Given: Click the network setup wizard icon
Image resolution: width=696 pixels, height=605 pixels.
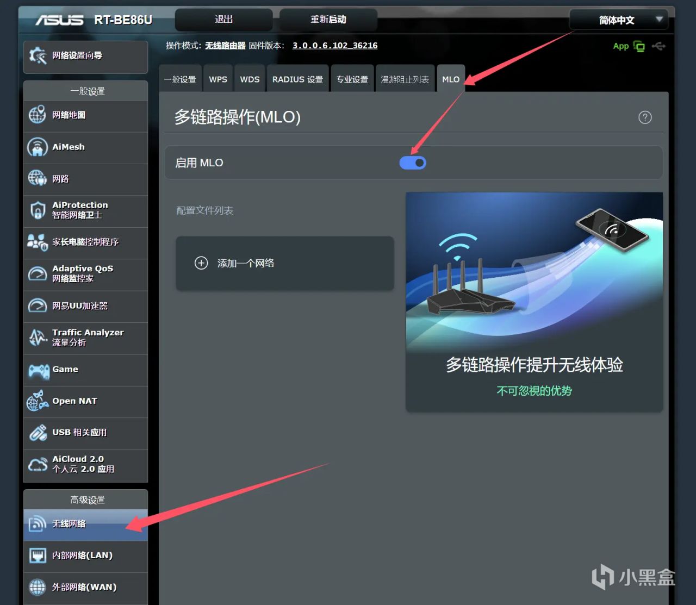Looking at the screenshot, I should pyautogui.click(x=38, y=55).
